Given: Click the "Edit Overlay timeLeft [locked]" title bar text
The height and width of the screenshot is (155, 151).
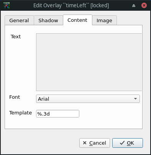Looking at the screenshot, I should click(71, 5).
